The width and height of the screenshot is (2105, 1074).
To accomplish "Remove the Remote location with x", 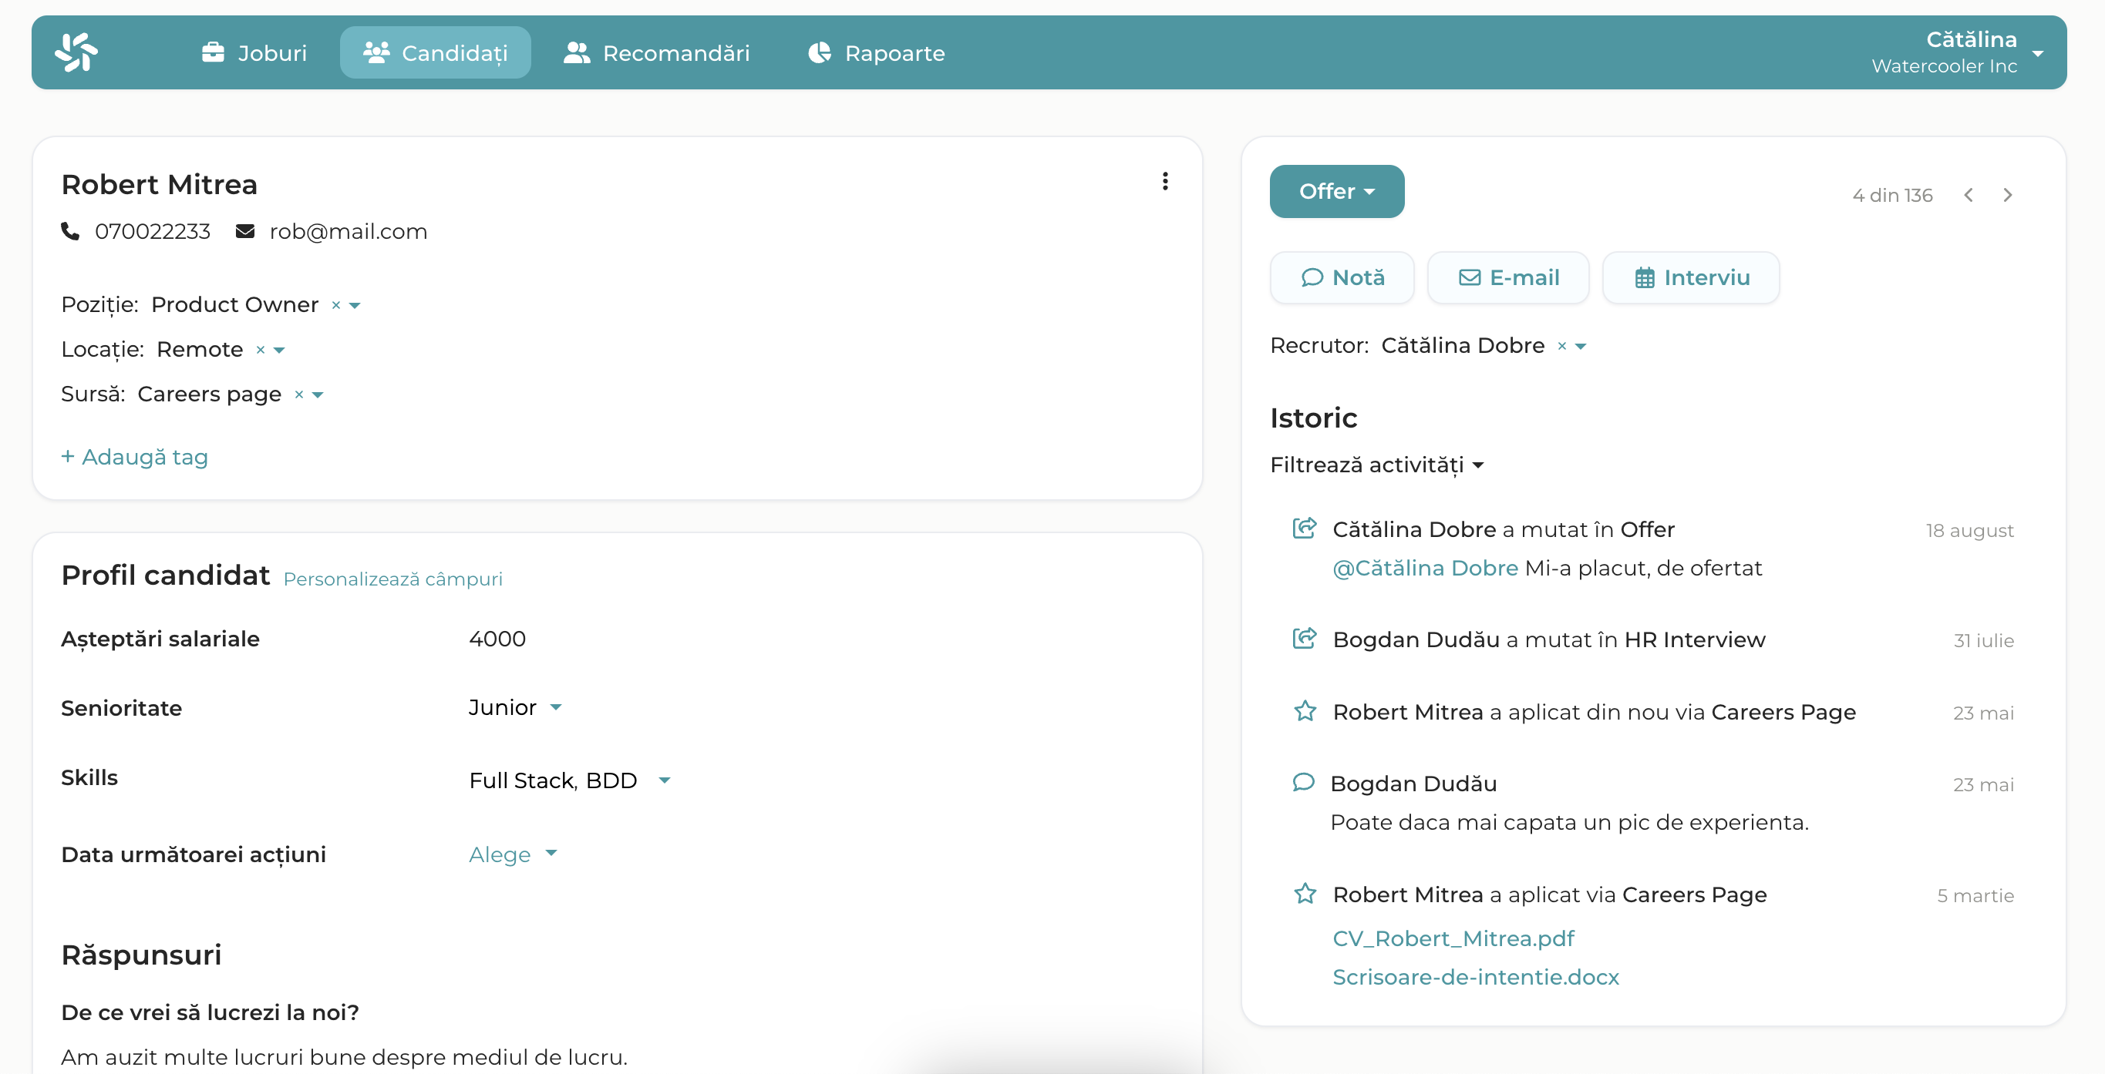I will click(x=261, y=351).
